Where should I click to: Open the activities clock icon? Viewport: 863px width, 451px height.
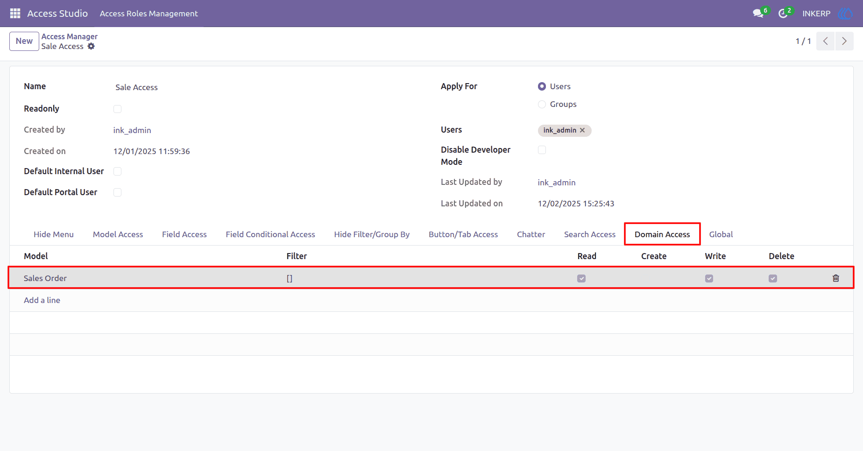click(x=783, y=14)
